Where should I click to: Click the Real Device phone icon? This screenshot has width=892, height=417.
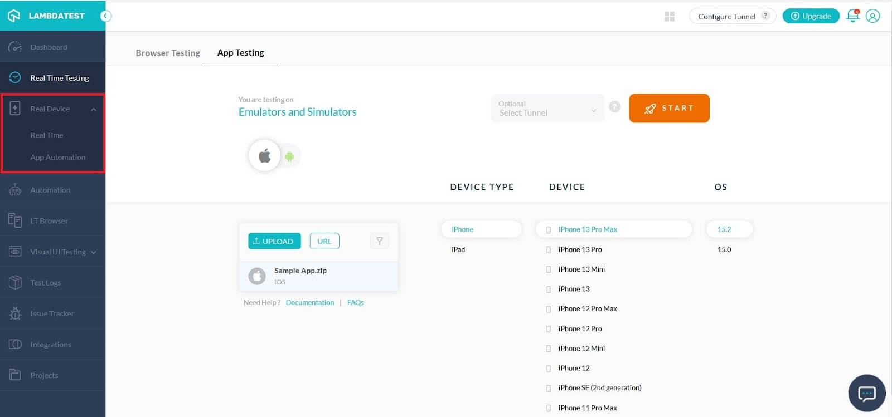click(15, 109)
